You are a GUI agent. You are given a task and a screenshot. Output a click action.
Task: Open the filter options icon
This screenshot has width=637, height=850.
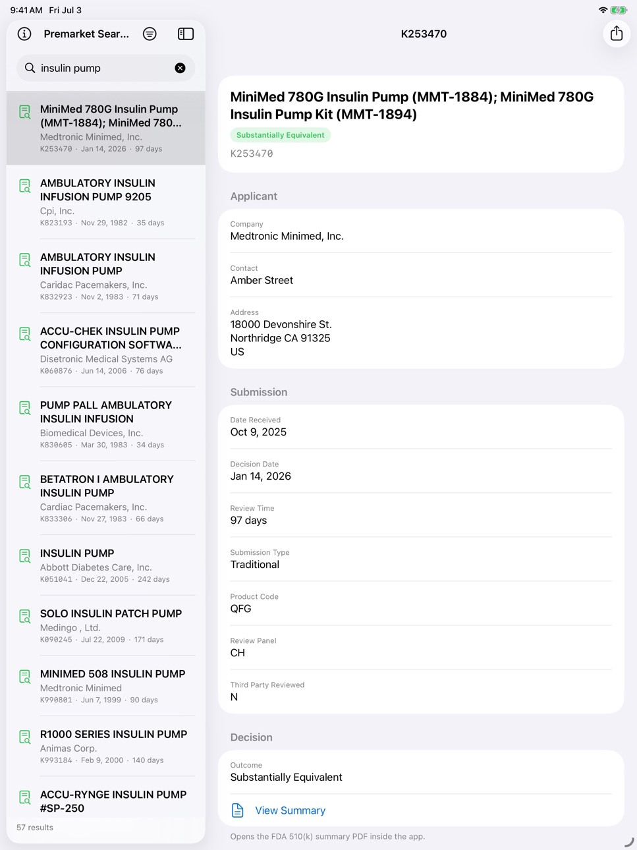150,34
